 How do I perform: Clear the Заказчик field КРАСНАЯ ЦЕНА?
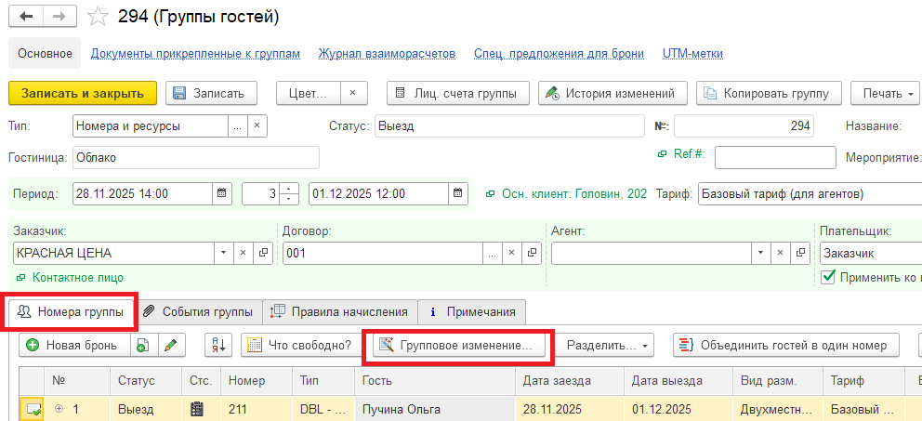click(244, 253)
